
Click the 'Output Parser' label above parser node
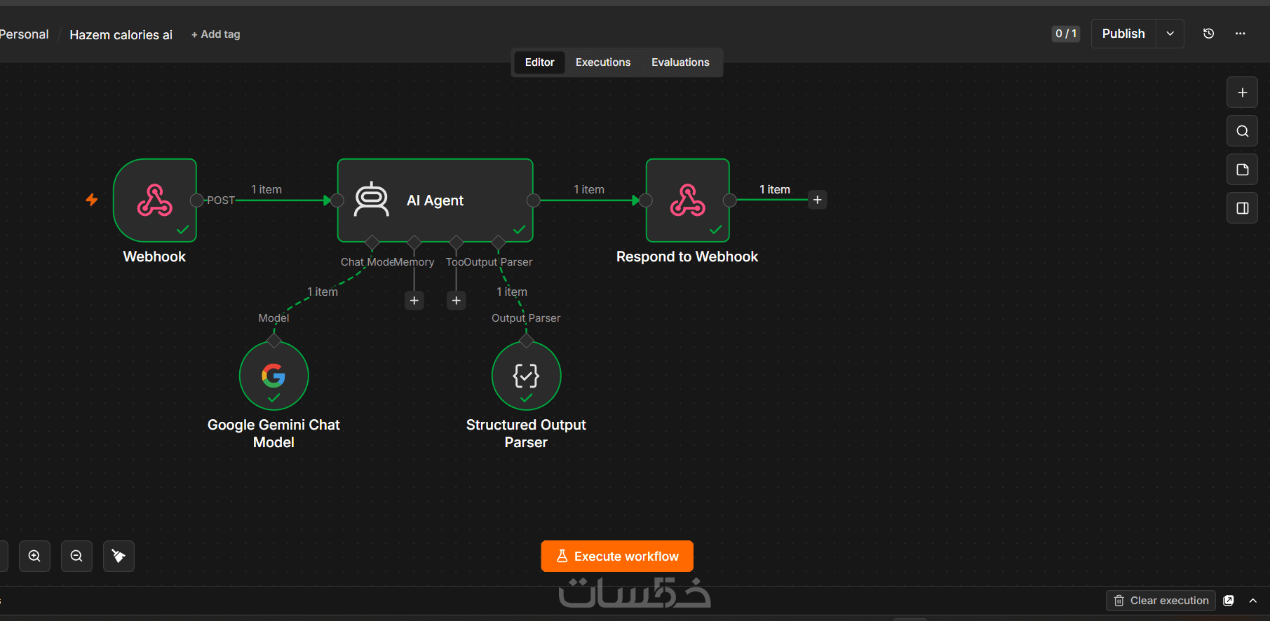[526, 318]
